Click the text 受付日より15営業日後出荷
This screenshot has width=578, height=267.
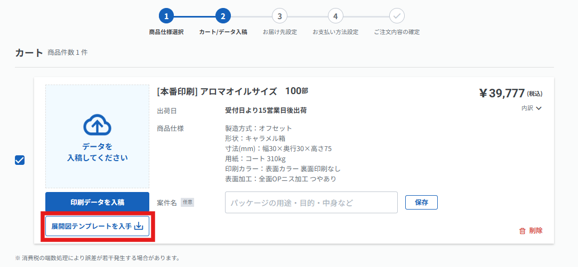(266, 110)
